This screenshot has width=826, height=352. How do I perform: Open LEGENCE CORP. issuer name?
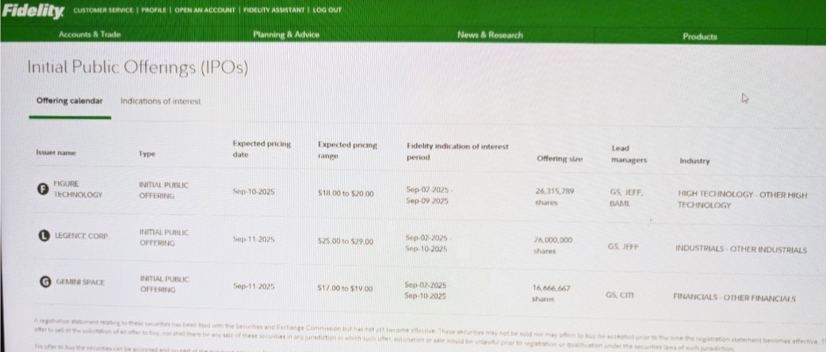(82, 236)
